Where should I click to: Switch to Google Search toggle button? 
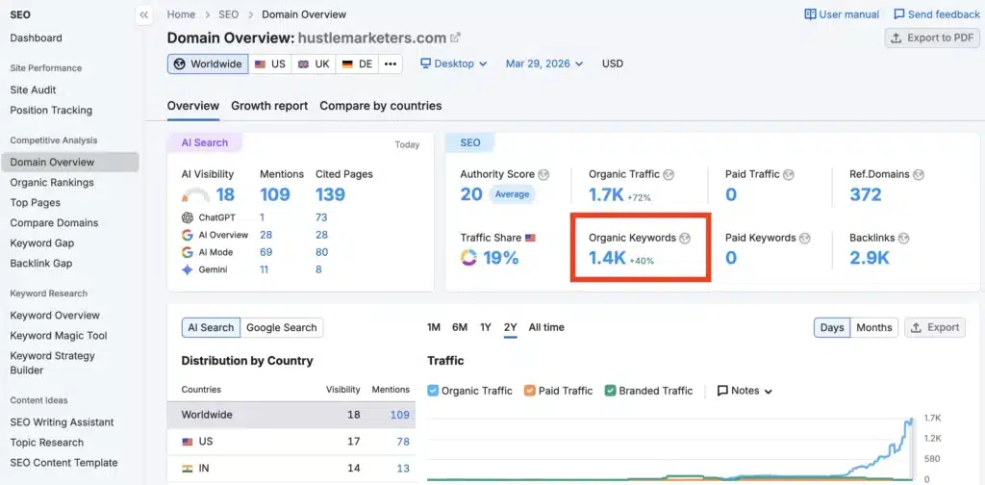[x=282, y=327]
